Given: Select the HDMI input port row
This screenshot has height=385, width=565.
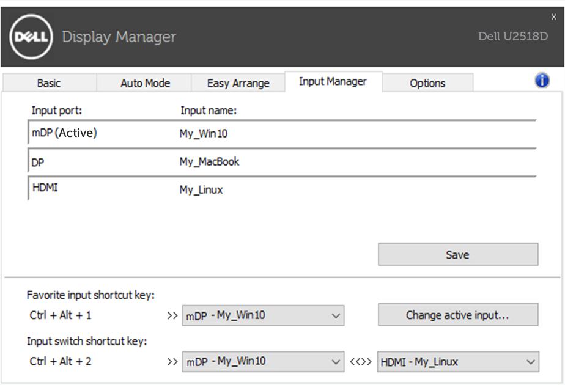Looking at the screenshot, I should tap(282, 189).
